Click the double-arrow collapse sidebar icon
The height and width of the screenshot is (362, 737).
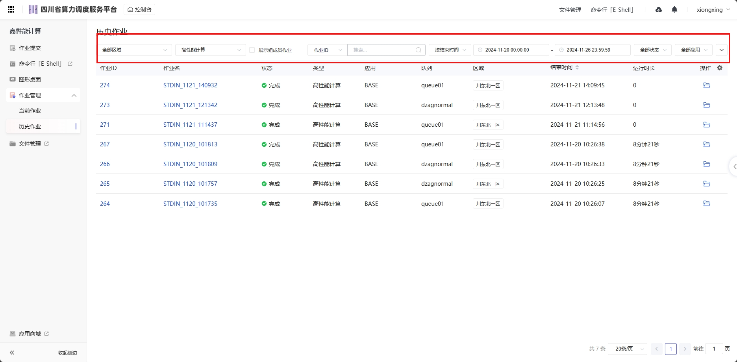(12, 353)
